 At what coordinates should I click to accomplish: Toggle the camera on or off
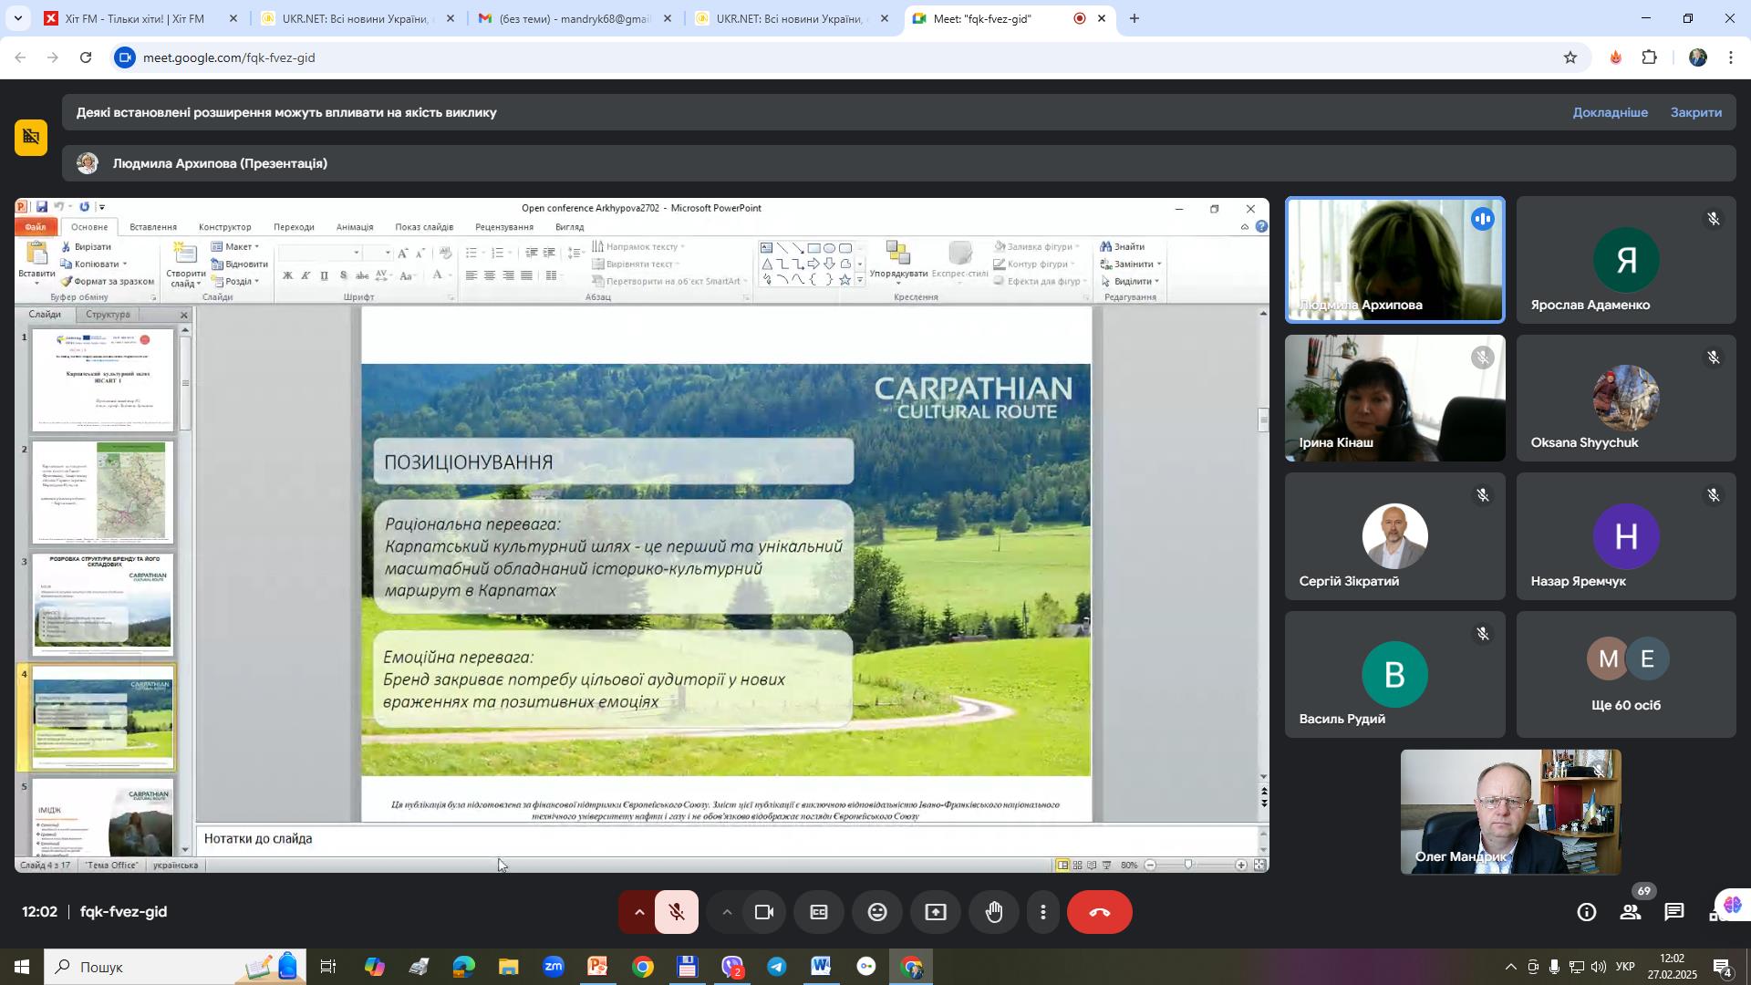tap(764, 913)
